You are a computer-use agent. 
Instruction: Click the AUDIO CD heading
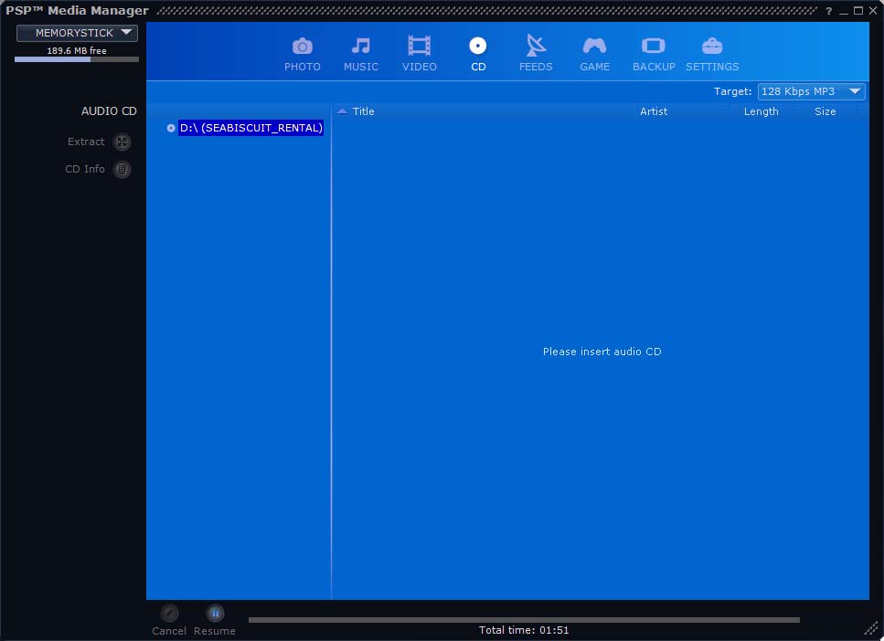[x=109, y=111]
